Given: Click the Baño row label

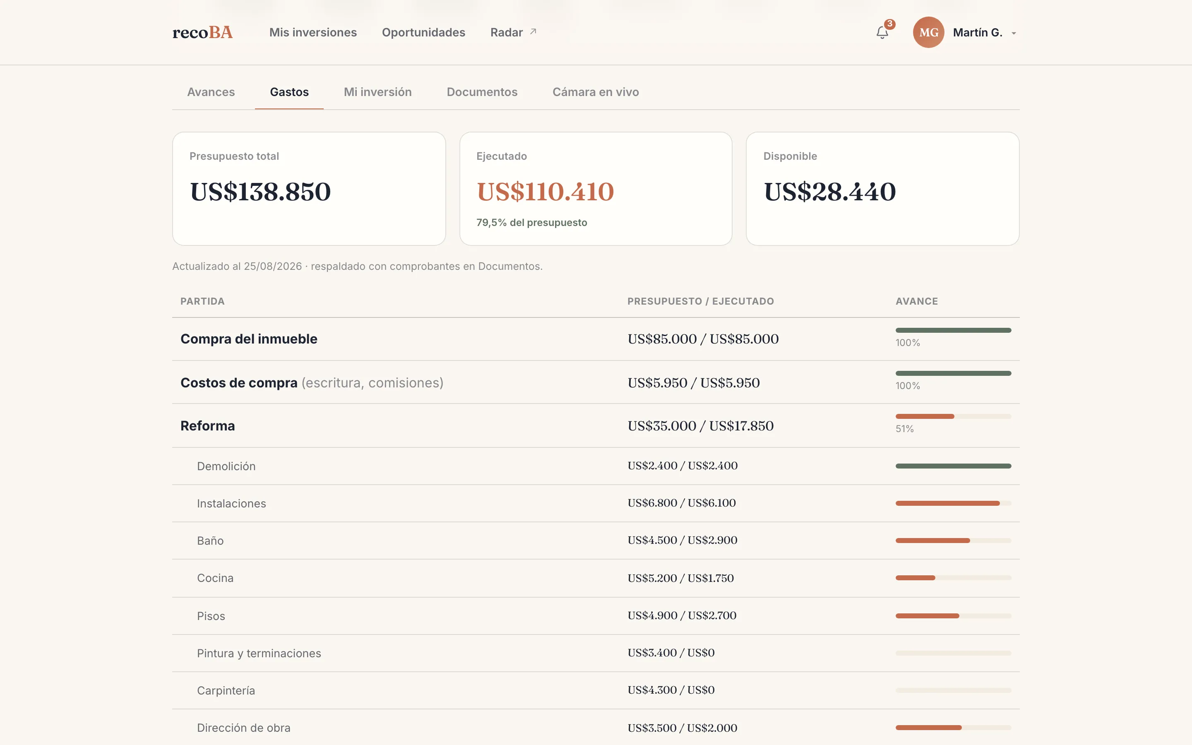Looking at the screenshot, I should click(x=210, y=541).
